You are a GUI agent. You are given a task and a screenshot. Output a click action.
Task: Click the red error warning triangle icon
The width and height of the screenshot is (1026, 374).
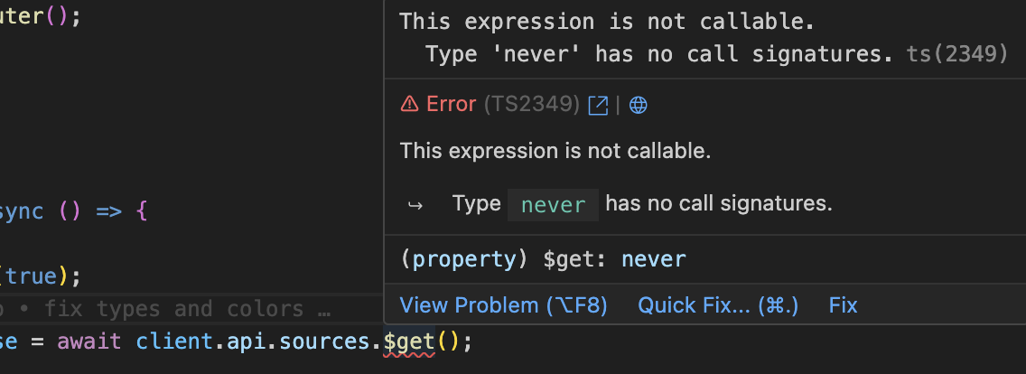click(409, 105)
